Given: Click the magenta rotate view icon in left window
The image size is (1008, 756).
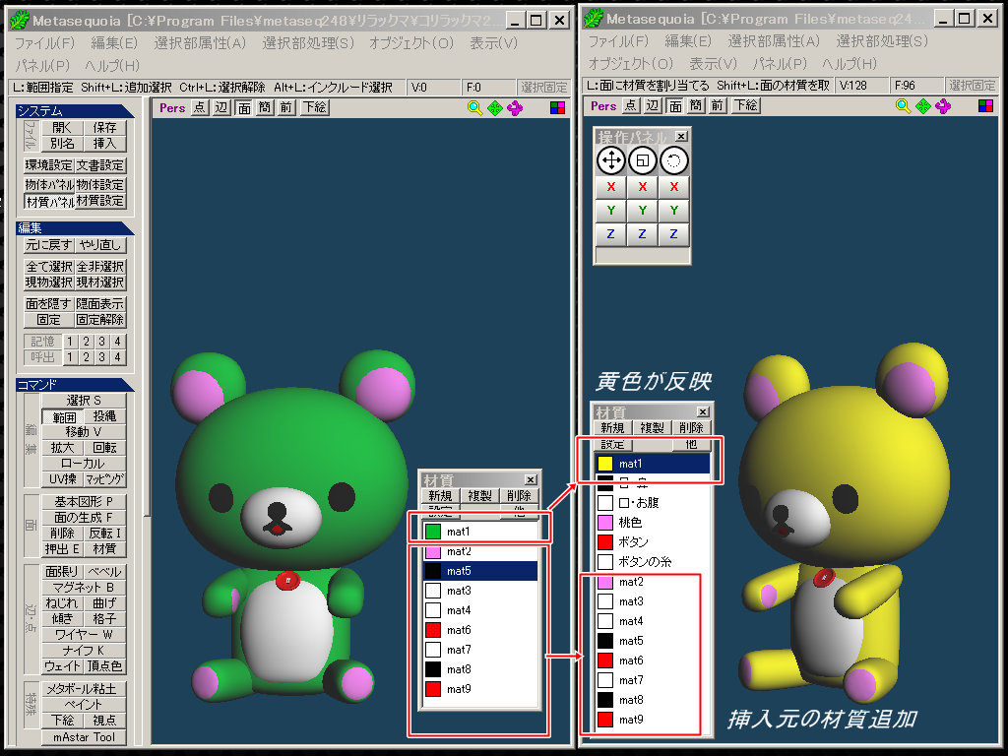Looking at the screenshot, I should click(x=514, y=108).
